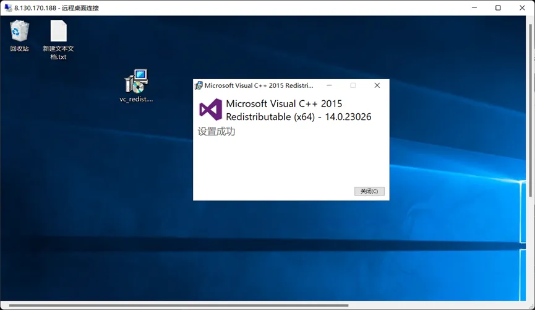Click the 8.130.170.188 - 远程桌面连接 title text
The height and width of the screenshot is (310, 535).
(57, 8)
